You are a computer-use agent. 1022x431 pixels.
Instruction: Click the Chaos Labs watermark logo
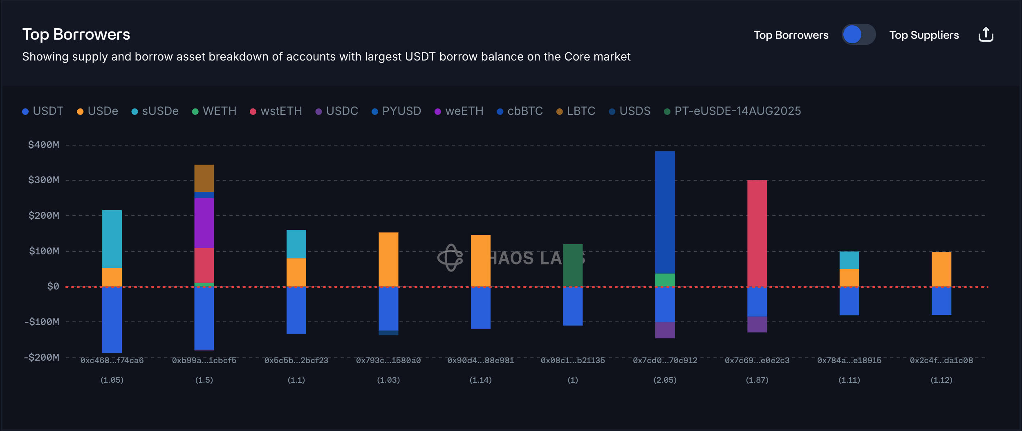click(450, 258)
